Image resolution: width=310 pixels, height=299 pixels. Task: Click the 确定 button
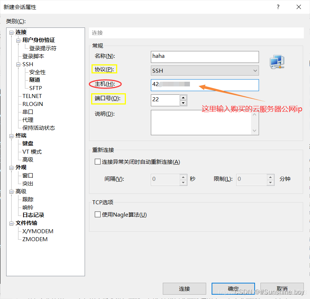coord(233,289)
